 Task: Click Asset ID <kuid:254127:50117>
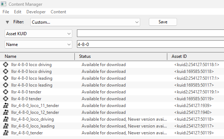(194, 126)
